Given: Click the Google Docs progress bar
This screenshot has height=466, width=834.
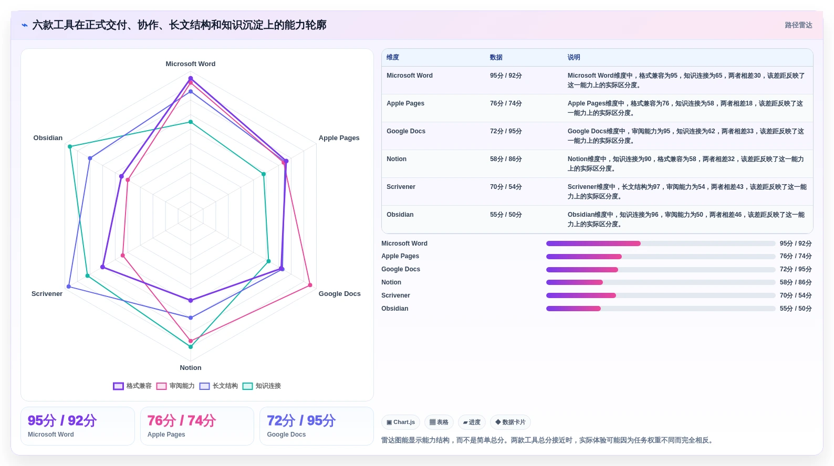Looking at the screenshot, I should pyautogui.click(x=661, y=270).
